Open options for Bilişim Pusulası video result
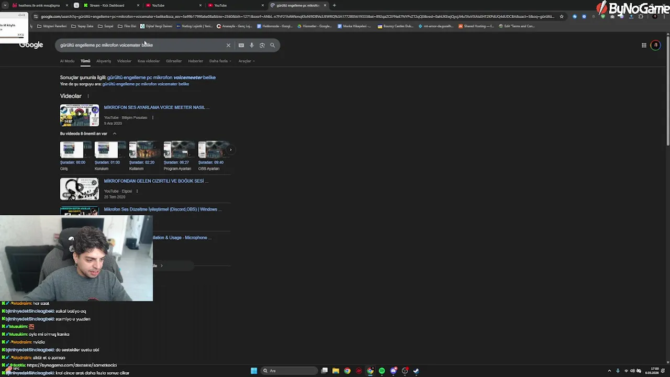The image size is (670, 377). tap(152, 117)
